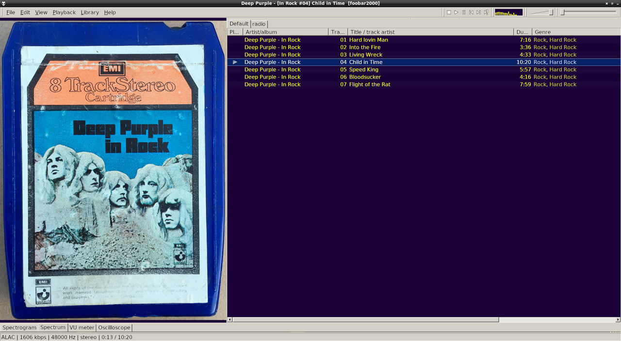Select track 04 Child in Time
This screenshot has width=621, height=341.
click(x=424, y=62)
